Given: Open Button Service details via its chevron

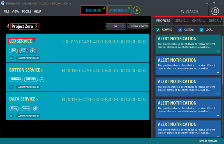Looking at the screenshot, I should pyautogui.click(x=42, y=70).
